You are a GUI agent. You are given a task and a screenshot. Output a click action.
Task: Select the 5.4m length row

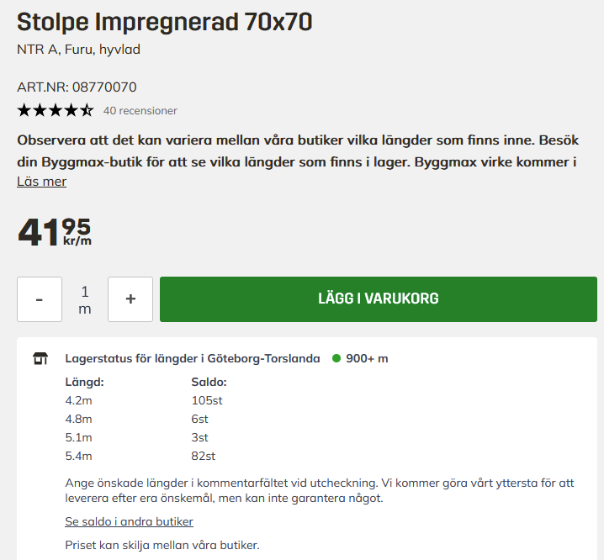coord(79,456)
